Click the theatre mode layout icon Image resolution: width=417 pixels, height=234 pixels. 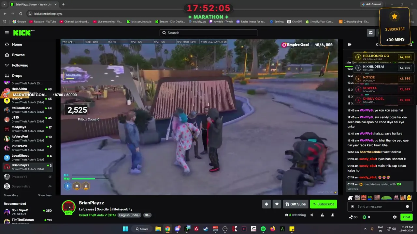point(371,32)
